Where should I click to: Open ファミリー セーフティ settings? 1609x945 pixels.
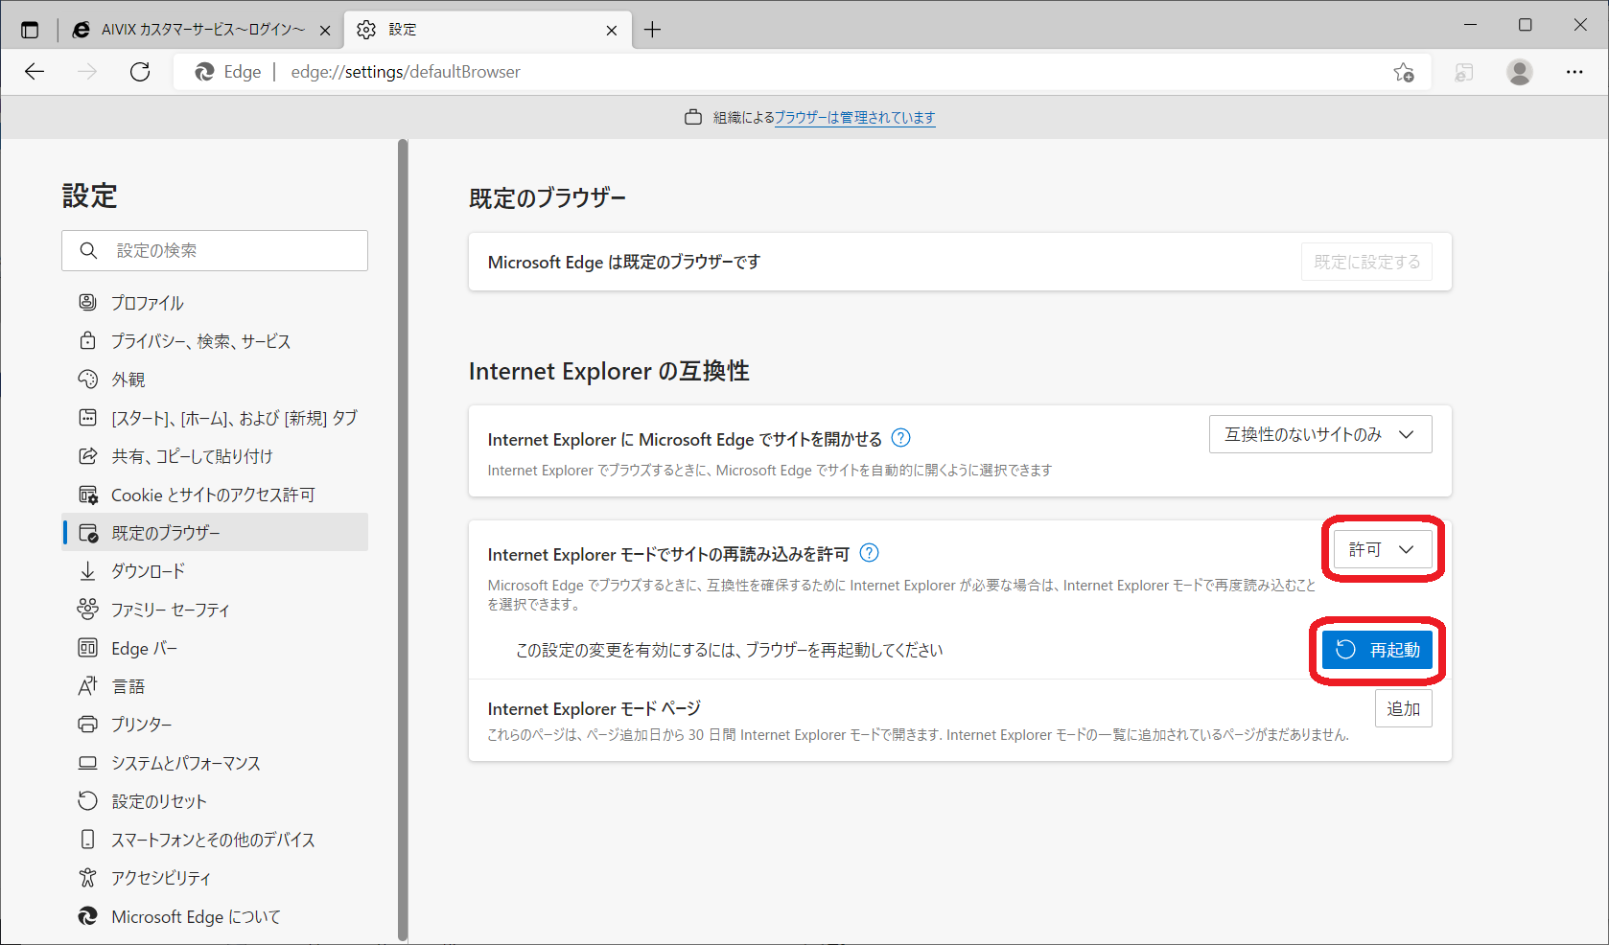[215, 610]
